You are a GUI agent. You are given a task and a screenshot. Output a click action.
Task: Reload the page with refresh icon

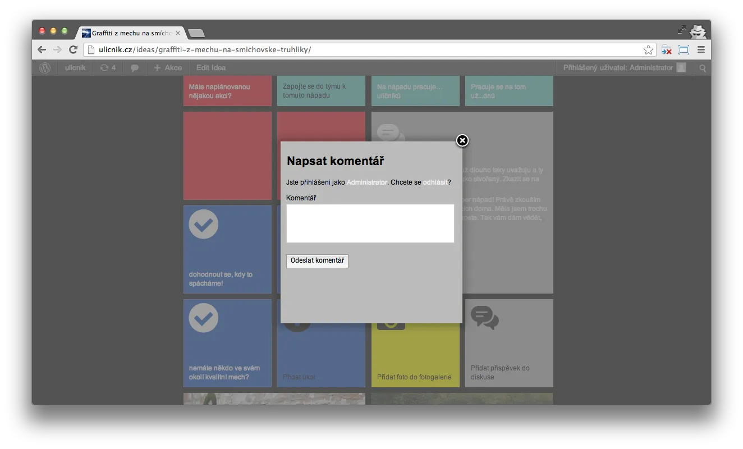(73, 50)
